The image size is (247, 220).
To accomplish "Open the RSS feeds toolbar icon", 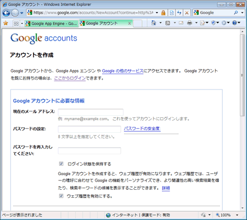I will pos(167,23).
